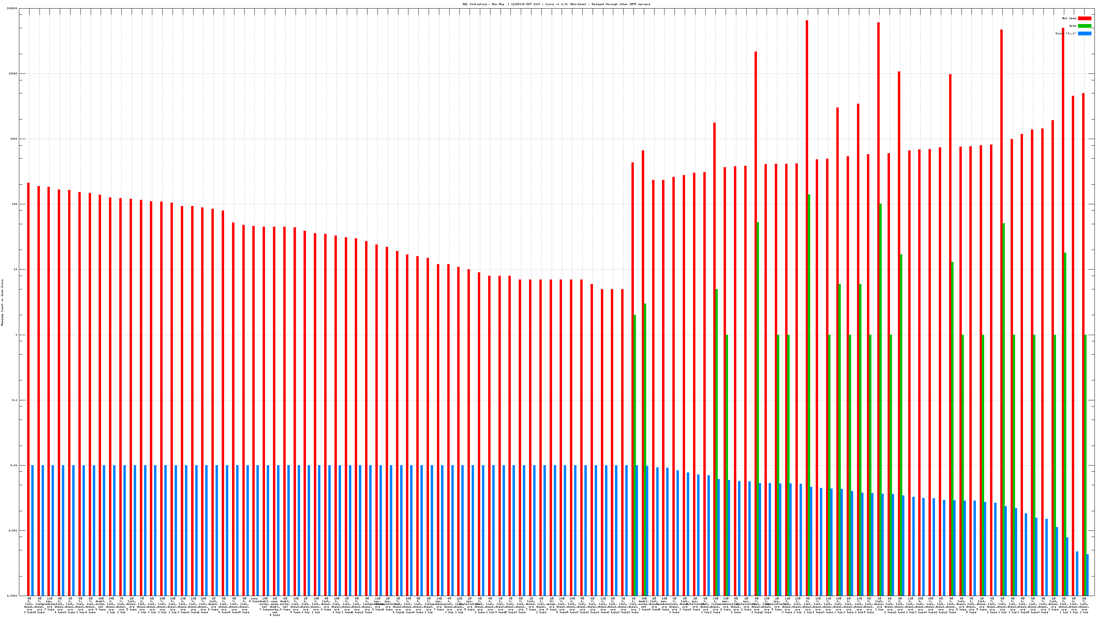Screen dimensions: 1100x618
Task: Click the rightmost blue score bar
Action: 1087,574
